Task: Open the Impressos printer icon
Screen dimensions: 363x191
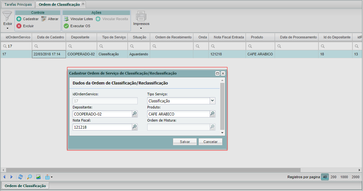Action: [141, 16]
